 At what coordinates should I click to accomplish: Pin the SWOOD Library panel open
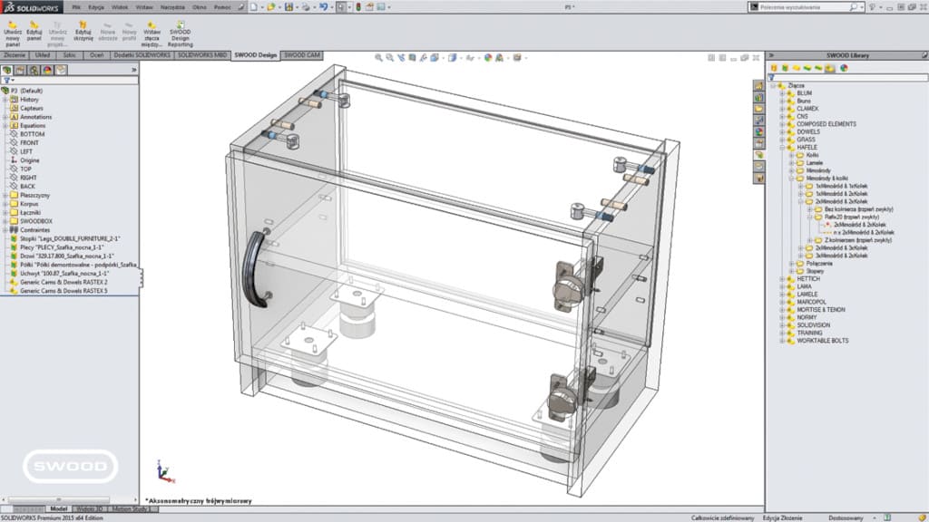(x=924, y=54)
